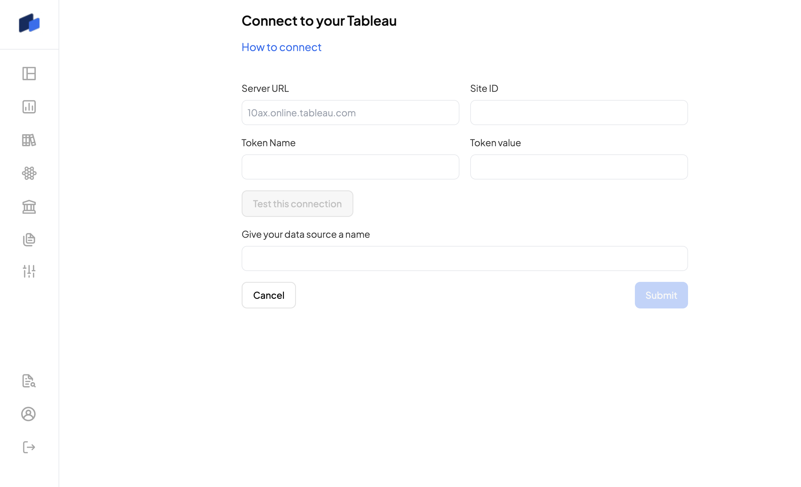Click the Submit button
Screen dimensions: 801x487
[x=661, y=295]
